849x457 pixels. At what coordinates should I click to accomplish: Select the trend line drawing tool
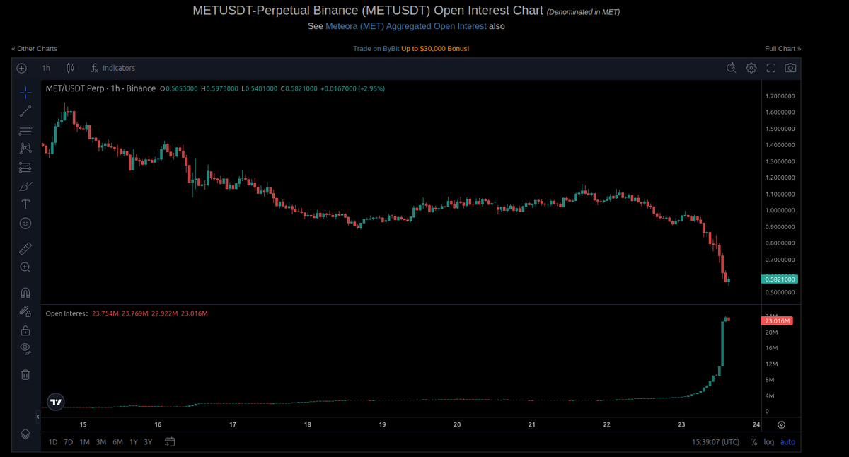(25, 111)
